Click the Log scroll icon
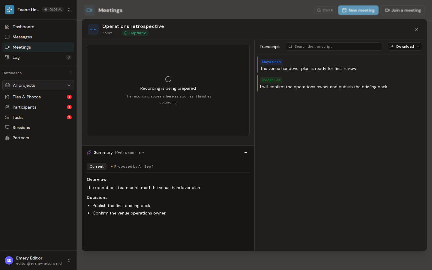The height and width of the screenshot is (270, 432). (7, 57)
